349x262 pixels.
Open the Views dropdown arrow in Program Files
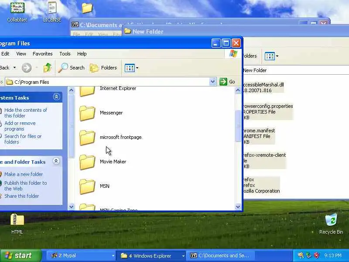point(137,68)
